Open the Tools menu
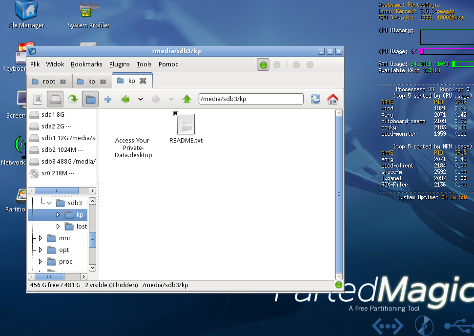 144,64
